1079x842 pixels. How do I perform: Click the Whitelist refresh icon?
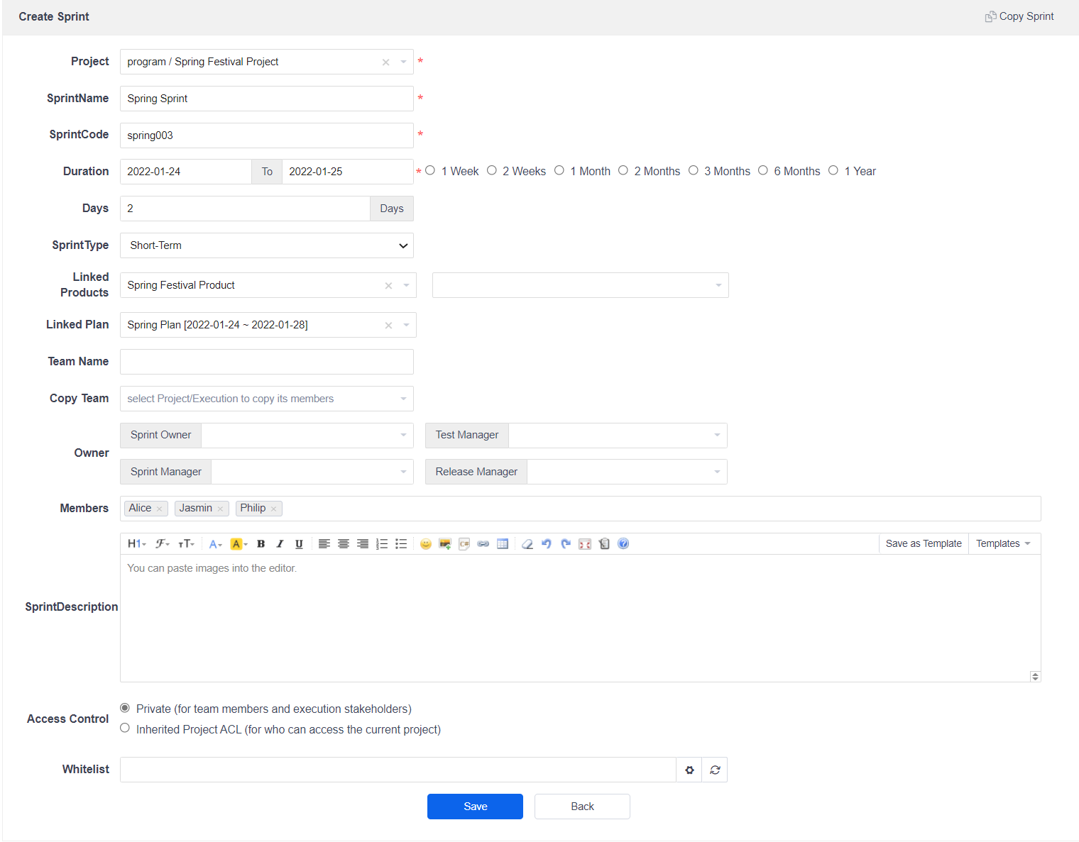[x=715, y=770]
